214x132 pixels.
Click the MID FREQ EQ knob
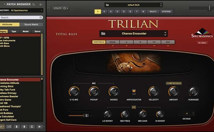tap(125, 114)
